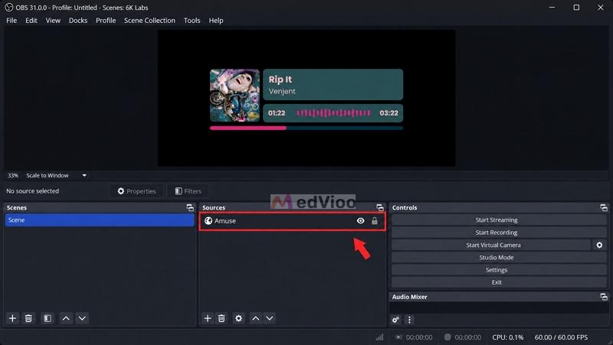Pop out the Sources dock
The height and width of the screenshot is (345, 613).
point(380,207)
